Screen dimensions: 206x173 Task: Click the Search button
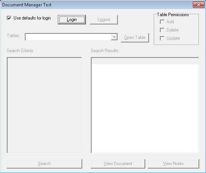tap(44, 164)
